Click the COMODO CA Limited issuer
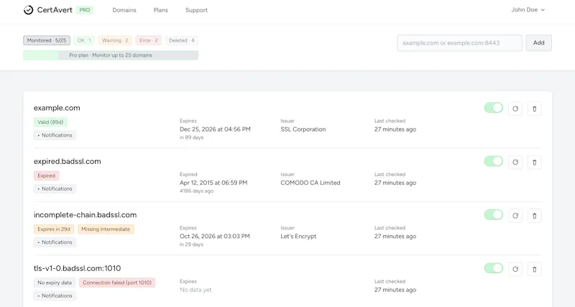Screen dimensions: 575x307 [310, 183]
